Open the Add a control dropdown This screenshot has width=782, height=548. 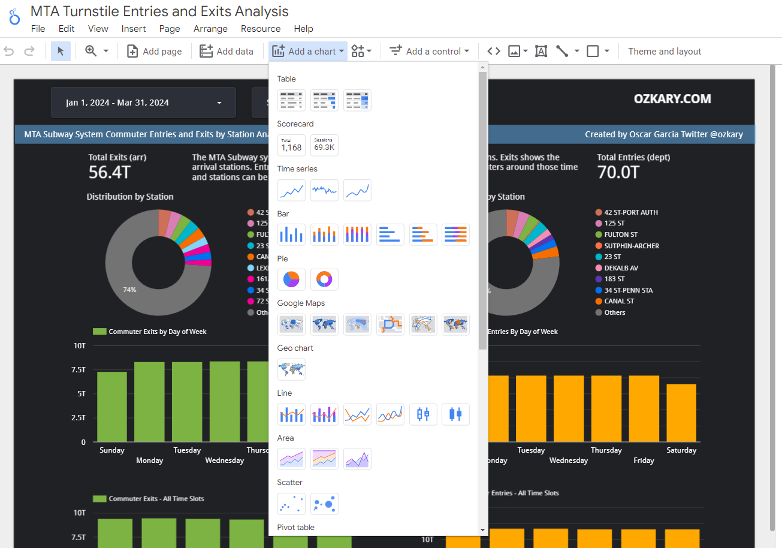429,52
